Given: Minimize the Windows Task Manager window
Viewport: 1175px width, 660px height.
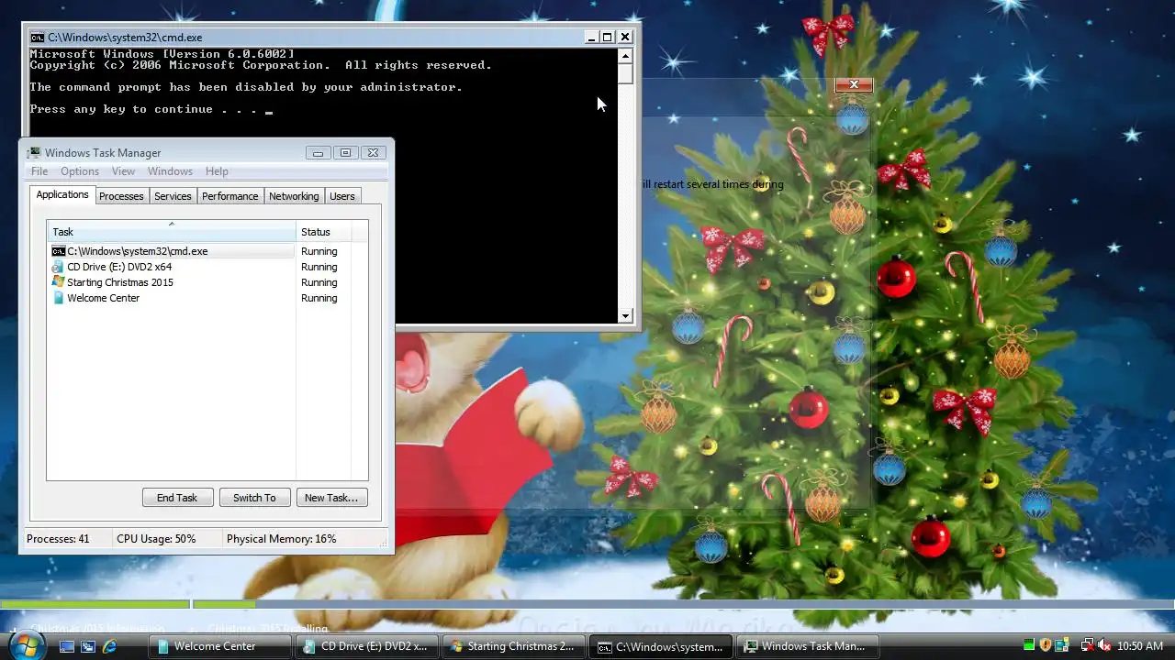Looking at the screenshot, I should (x=318, y=153).
